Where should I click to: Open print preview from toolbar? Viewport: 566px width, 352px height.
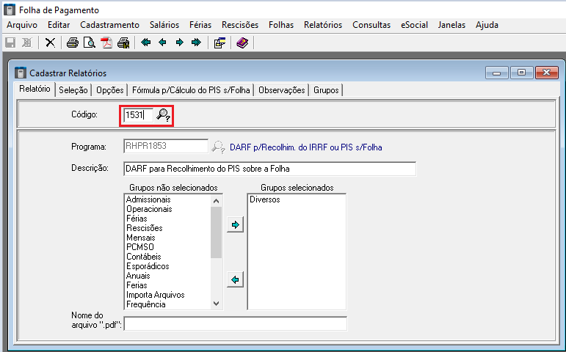pyautogui.click(x=89, y=43)
